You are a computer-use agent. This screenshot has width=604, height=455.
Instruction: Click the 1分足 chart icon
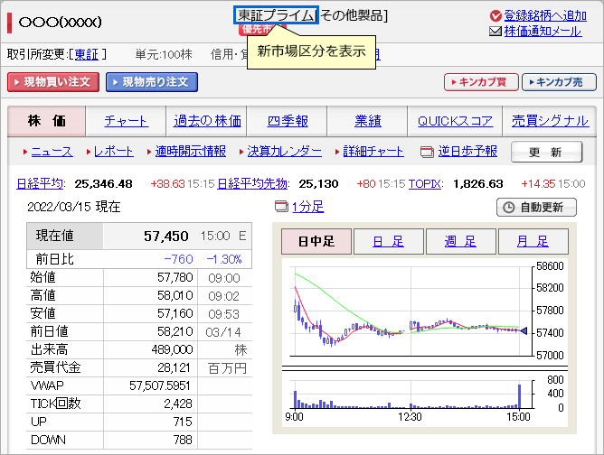pyautogui.click(x=280, y=207)
